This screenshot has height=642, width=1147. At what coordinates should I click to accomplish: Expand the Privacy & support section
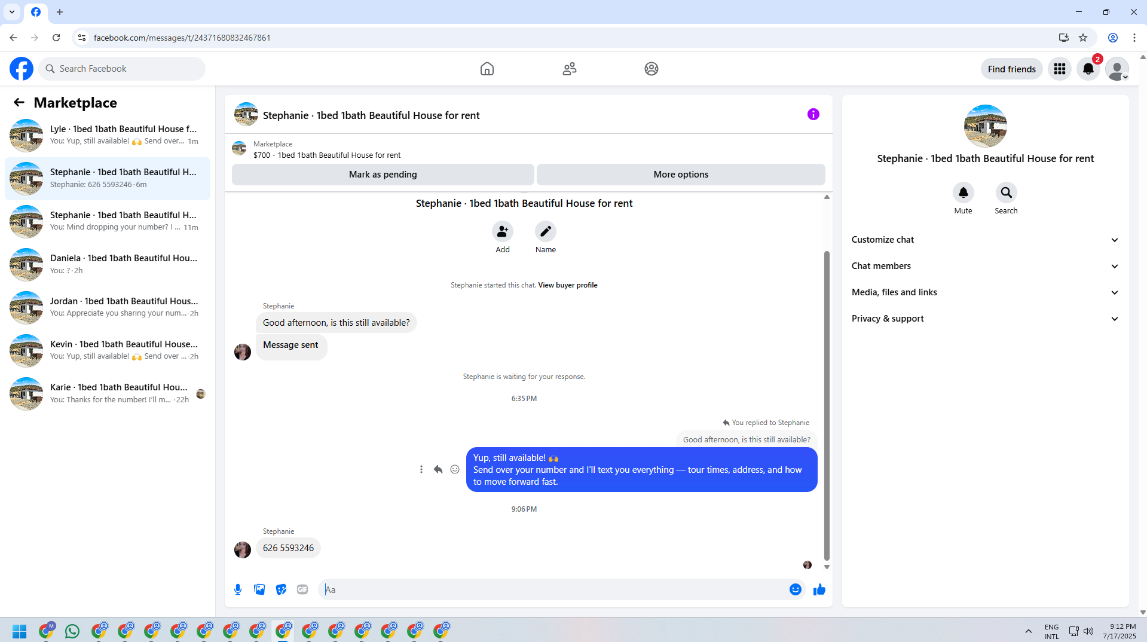click(x=986, y=319)
